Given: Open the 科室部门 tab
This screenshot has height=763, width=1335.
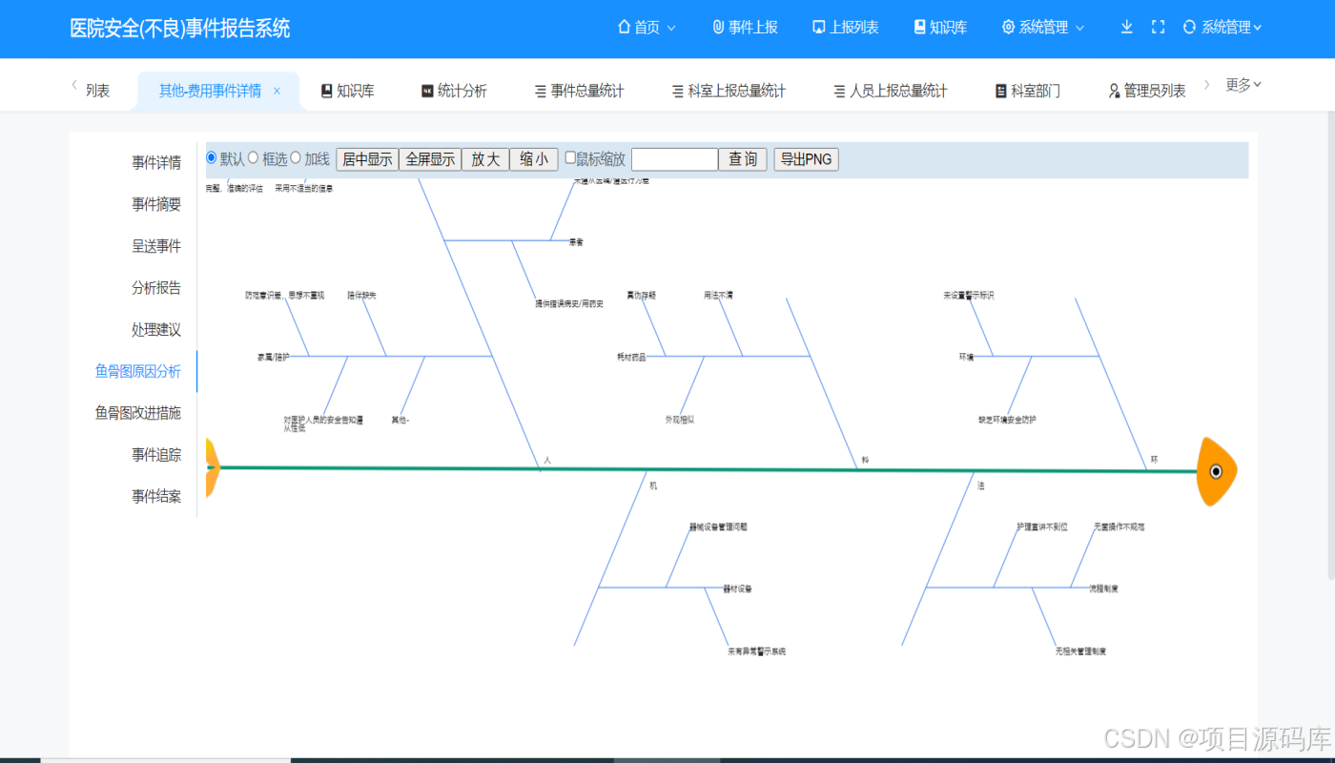Looking at the screenshot, I should 1028,91.
